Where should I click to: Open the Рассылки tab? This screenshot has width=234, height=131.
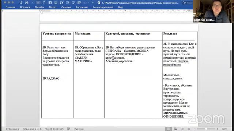[x=82, y=7]
